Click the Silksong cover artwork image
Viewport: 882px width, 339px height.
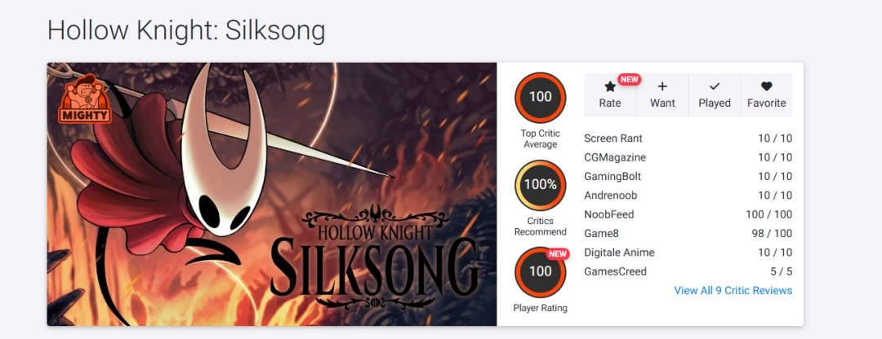click(272, 194)
